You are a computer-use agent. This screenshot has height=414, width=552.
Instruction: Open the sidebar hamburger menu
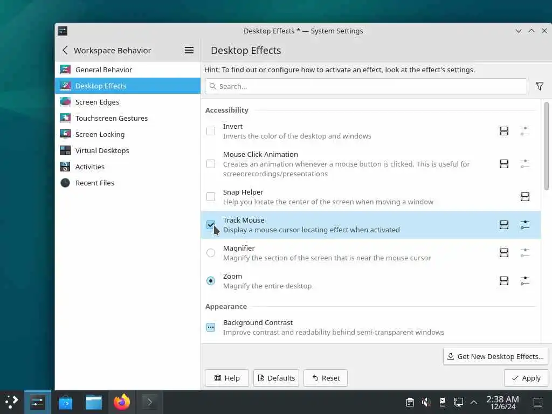coord(189,50)
